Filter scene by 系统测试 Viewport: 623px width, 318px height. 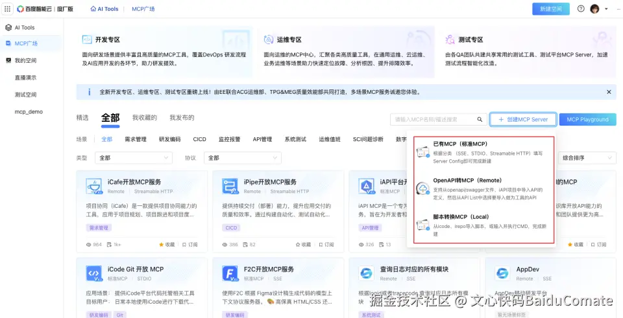(295, 139)
